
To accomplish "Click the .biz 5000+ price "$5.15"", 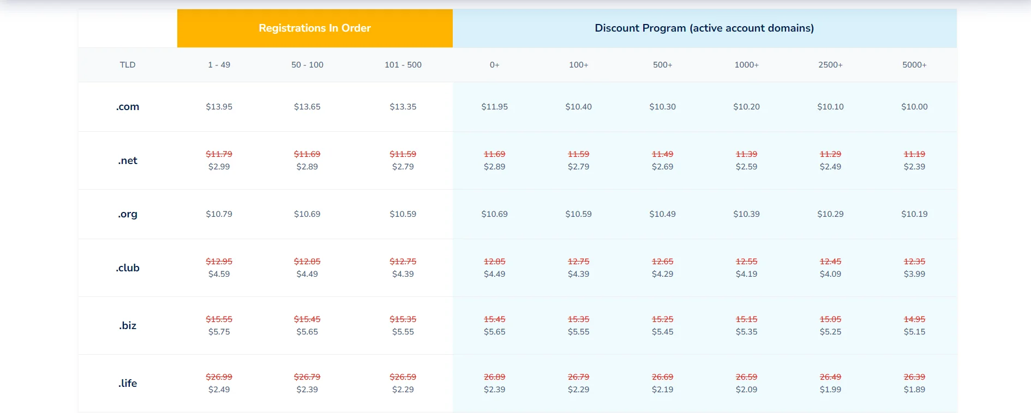I will click(915, 332).
